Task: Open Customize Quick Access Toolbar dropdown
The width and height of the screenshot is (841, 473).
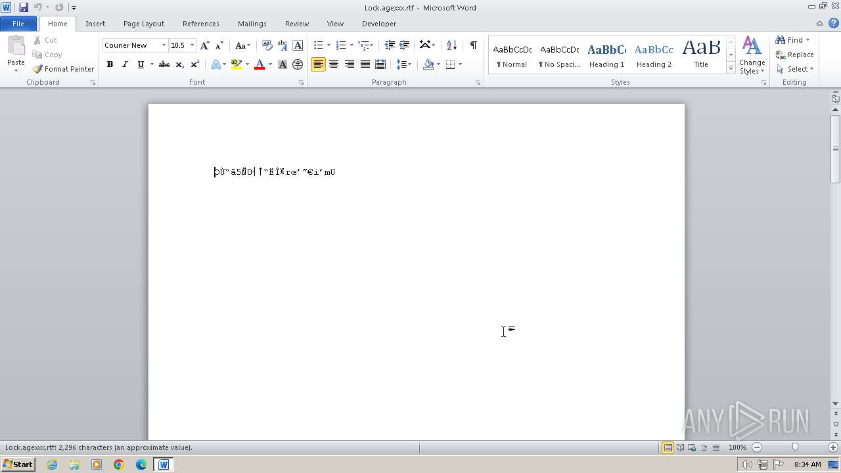Action: click(x=74, y=8)
